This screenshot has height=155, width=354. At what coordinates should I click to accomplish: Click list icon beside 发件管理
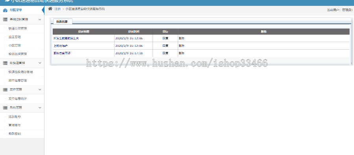tap(5, 90)
